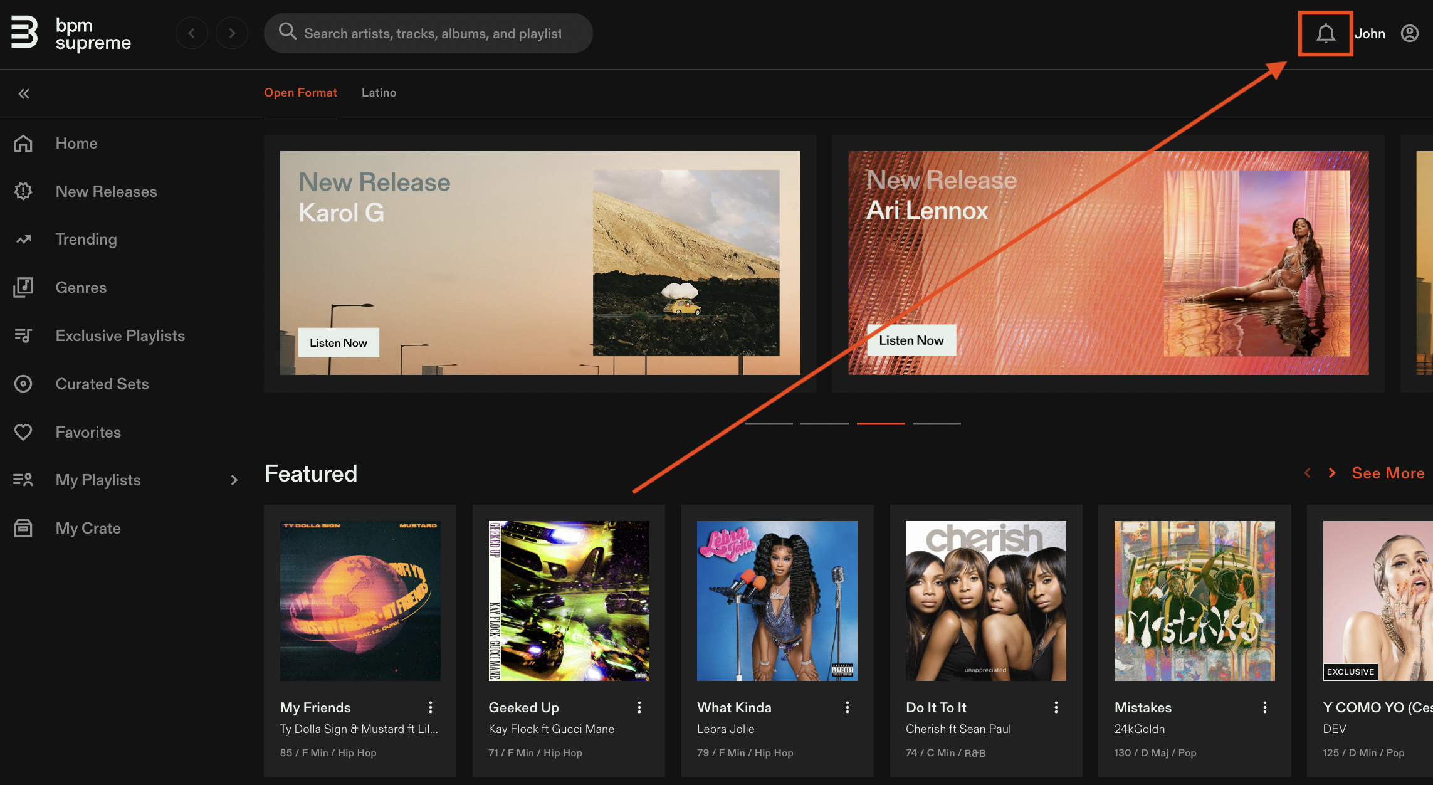Click artist Lebra Jolie

[x=726, y=729]
